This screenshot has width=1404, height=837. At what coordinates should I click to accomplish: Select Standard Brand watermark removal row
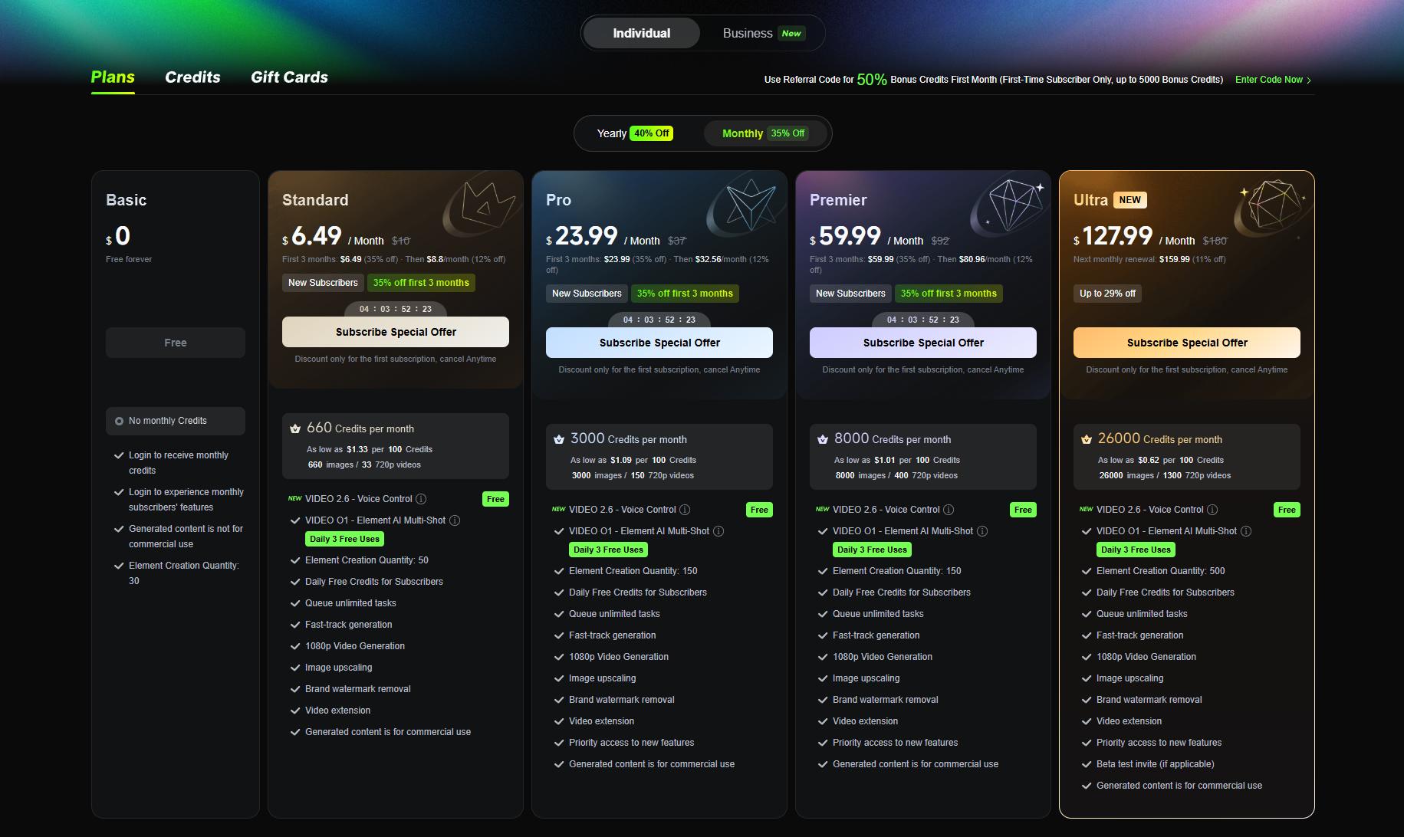[x=351, y=689]
